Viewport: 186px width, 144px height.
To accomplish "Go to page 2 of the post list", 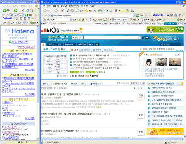I will coord(138,88).
